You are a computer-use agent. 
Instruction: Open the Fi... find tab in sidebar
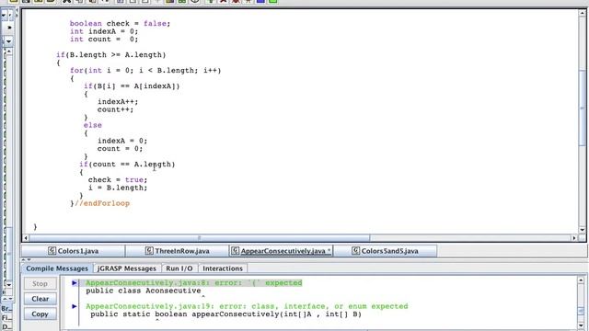pyautogui.click(x=6, y=317)
